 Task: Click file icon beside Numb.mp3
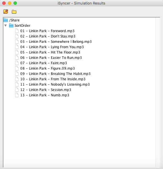(x=17, y=95)
